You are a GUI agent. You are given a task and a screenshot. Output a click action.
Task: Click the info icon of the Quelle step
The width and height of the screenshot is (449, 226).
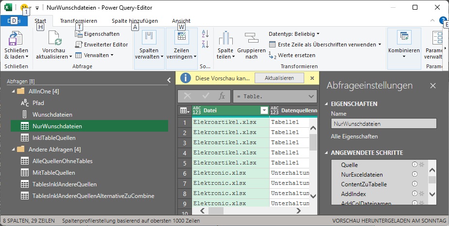(x=414, y=165)
